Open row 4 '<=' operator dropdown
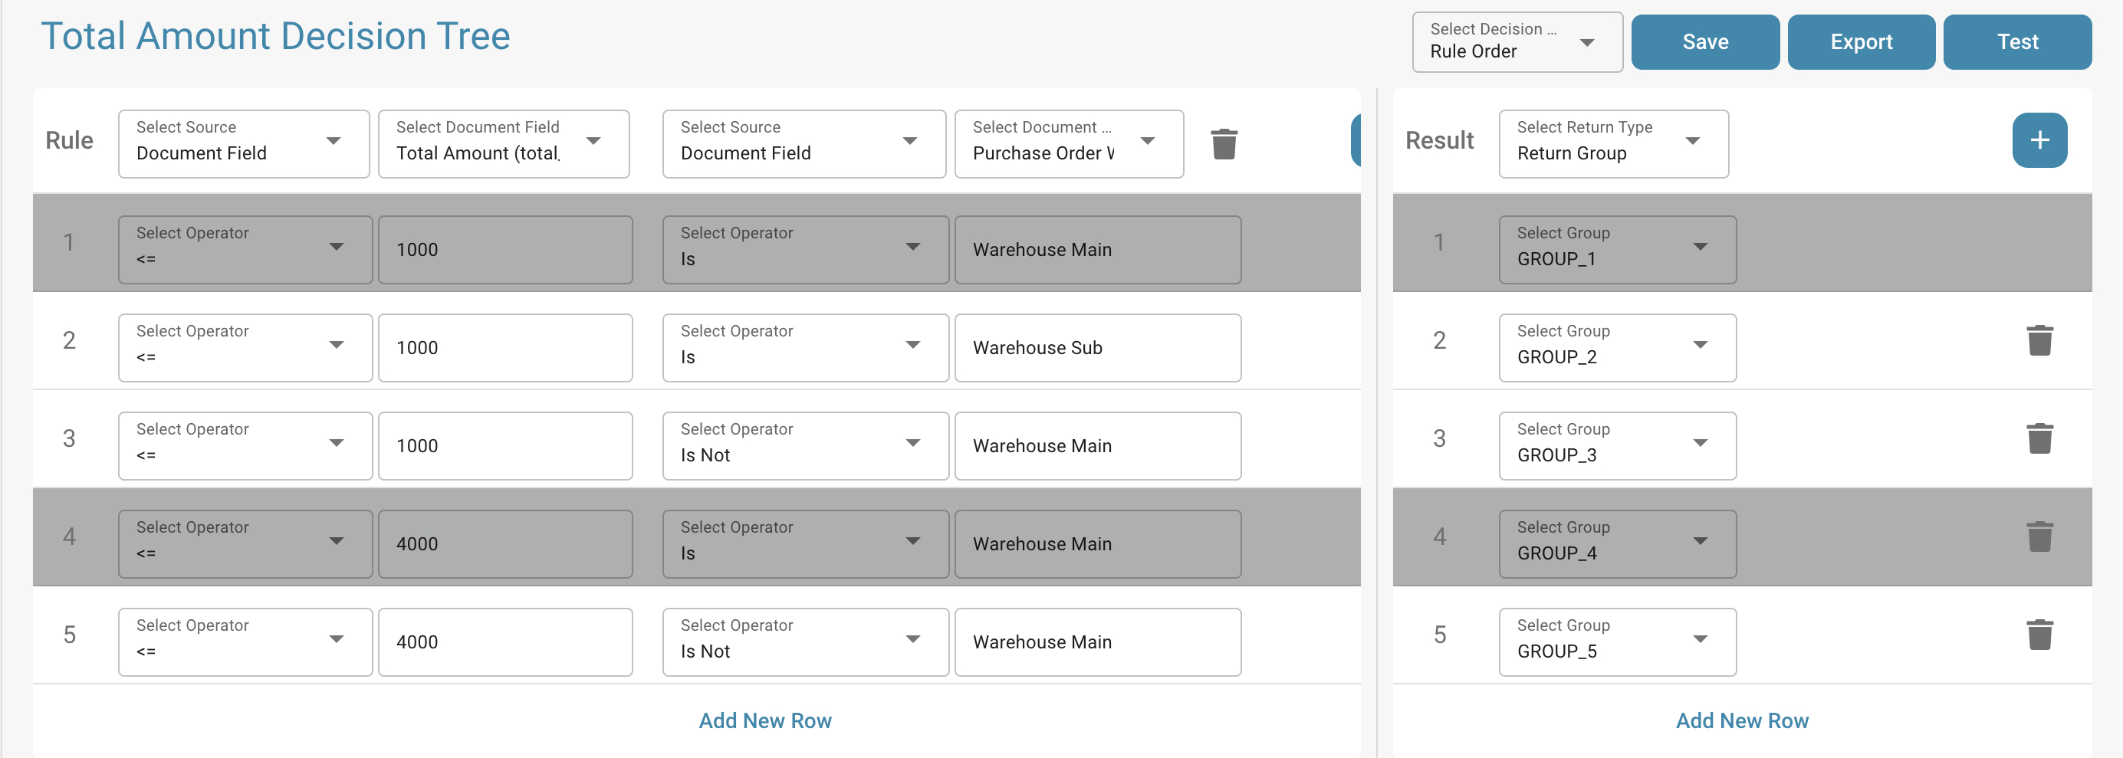This screenshot has width=2123, height=758. (x=245, y=544)
